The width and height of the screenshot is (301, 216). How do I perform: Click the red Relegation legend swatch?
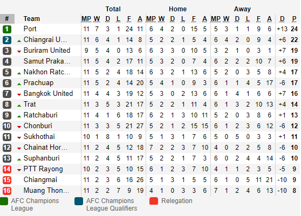[x=154, y=201]
